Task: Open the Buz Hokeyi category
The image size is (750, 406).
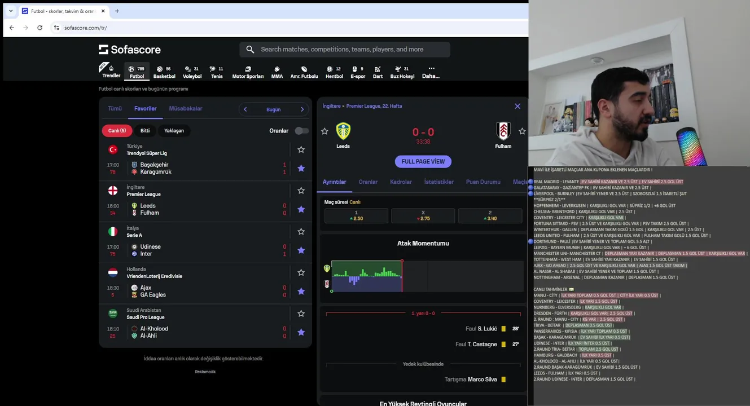Action: (402, 72)
